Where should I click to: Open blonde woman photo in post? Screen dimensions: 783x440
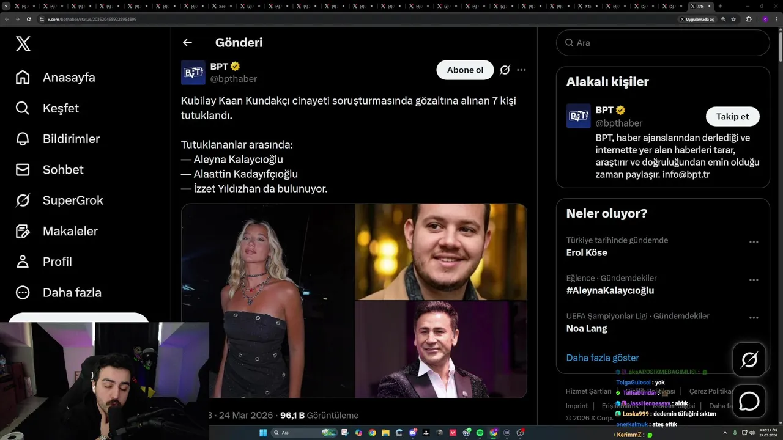coord(267,301)
